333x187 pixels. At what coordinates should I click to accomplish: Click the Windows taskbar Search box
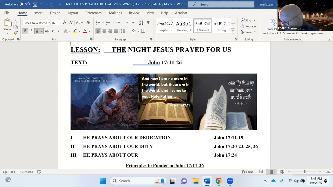(138, 181)
